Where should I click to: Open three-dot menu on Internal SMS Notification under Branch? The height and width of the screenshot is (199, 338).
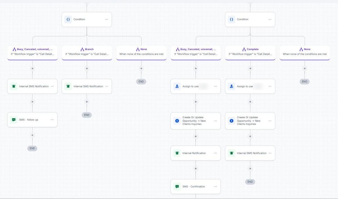point(107,86)
